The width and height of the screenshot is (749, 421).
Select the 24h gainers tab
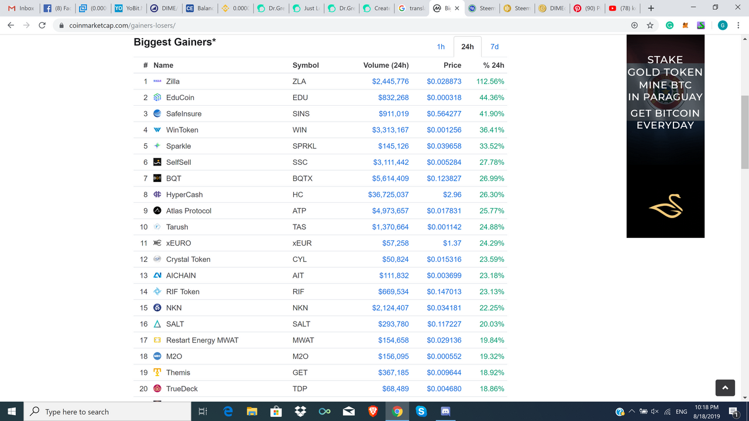tap(468, 47)
